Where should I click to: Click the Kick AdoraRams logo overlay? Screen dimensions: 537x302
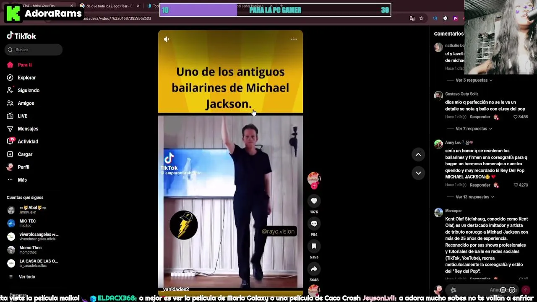44,13
